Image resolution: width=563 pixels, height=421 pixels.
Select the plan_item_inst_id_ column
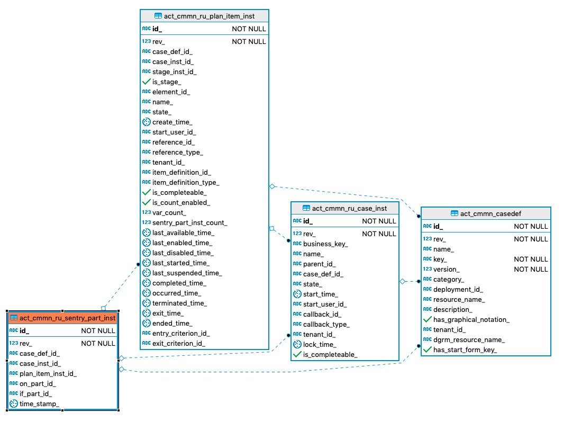click(48, 374)
